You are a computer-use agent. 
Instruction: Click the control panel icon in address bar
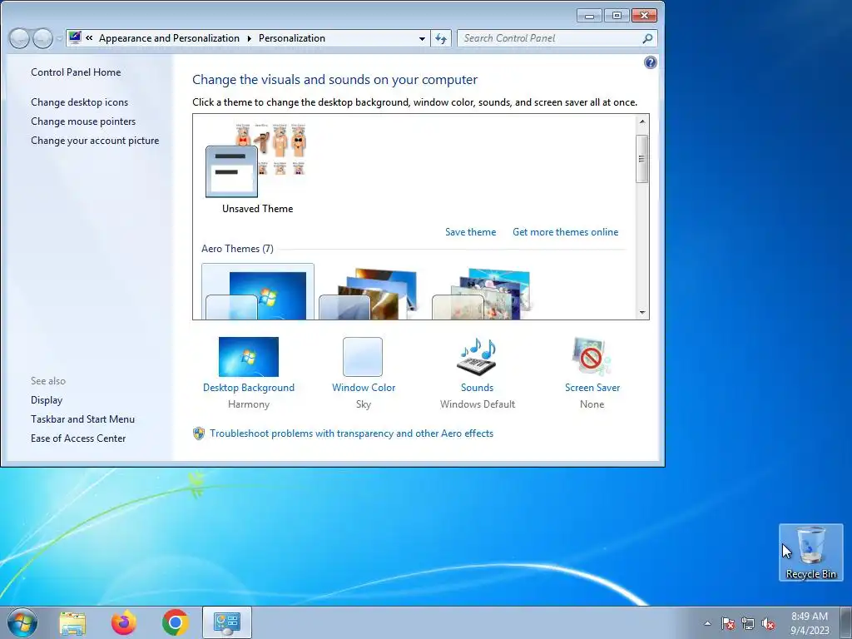[x=75, y=37]
